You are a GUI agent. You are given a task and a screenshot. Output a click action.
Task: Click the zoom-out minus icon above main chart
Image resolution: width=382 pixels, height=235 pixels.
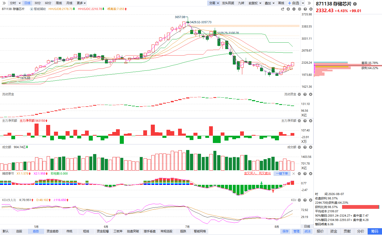pyautogui.click(x=294, y=9)
